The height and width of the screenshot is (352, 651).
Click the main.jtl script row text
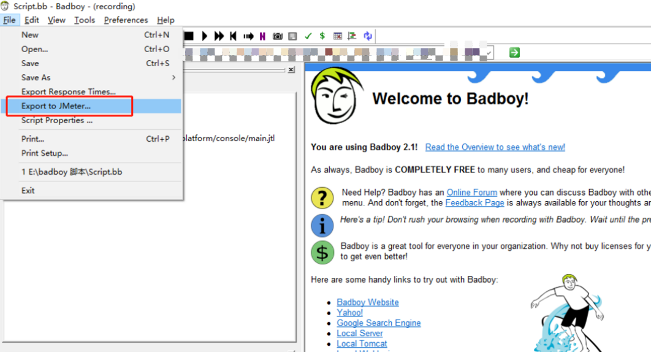point(229,139)
